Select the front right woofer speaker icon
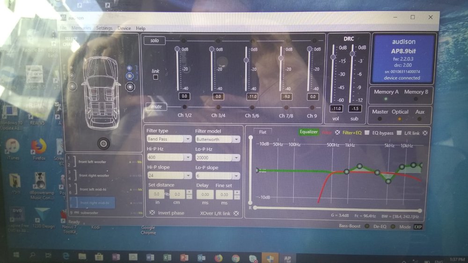 [x=130, y=87]
